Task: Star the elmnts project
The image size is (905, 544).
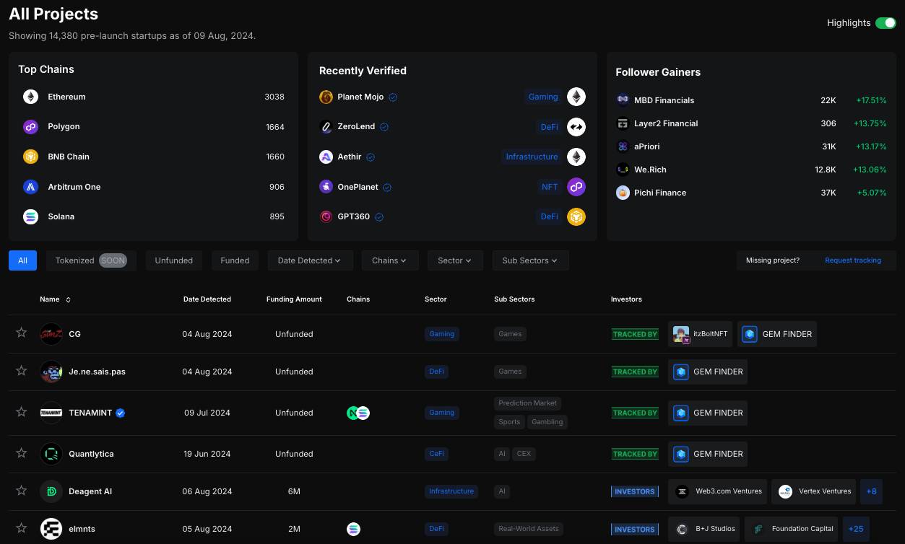Action: pos(22,528)
